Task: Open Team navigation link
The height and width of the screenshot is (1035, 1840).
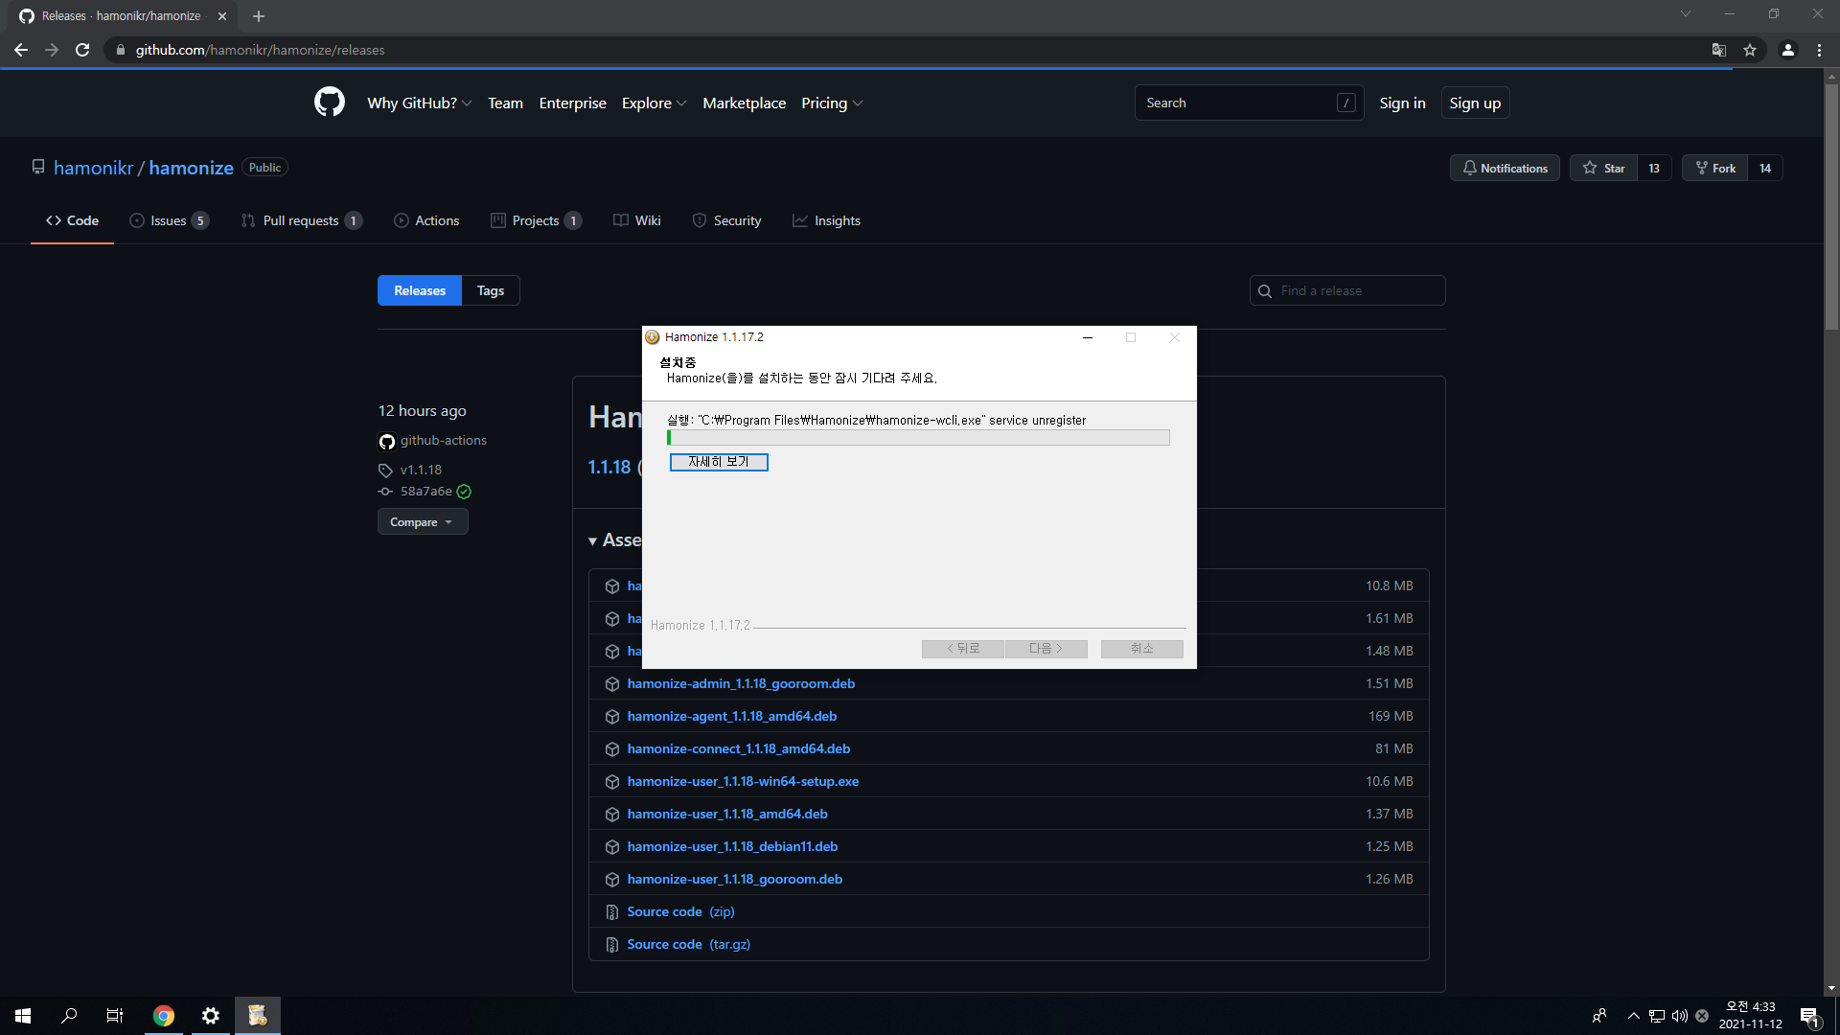Action: coord(505,103)
